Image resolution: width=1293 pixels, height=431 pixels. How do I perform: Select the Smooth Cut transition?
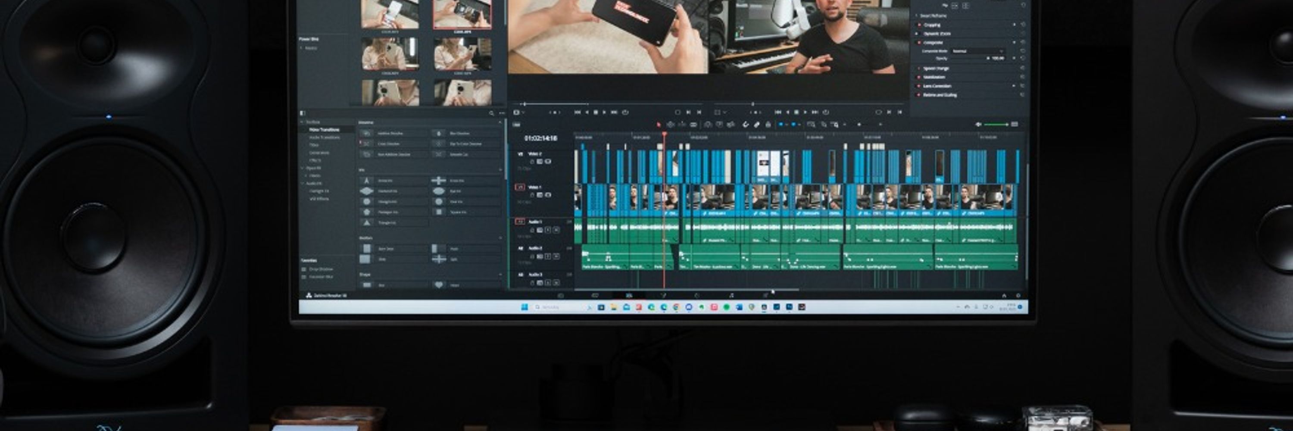tap(467, 154)
